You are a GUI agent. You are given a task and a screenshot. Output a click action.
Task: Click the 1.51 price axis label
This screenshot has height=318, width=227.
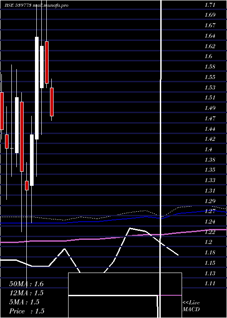(x=210, y=98)
